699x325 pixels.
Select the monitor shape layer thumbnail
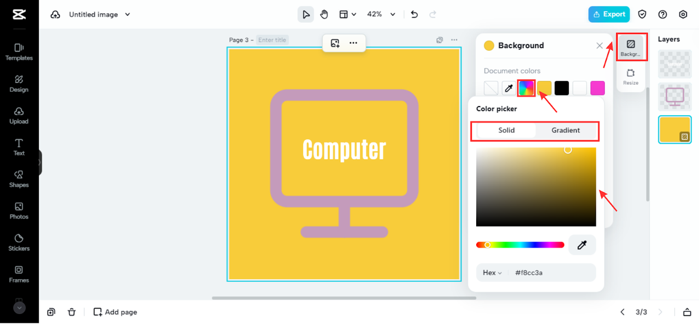[x=675, y=97]
